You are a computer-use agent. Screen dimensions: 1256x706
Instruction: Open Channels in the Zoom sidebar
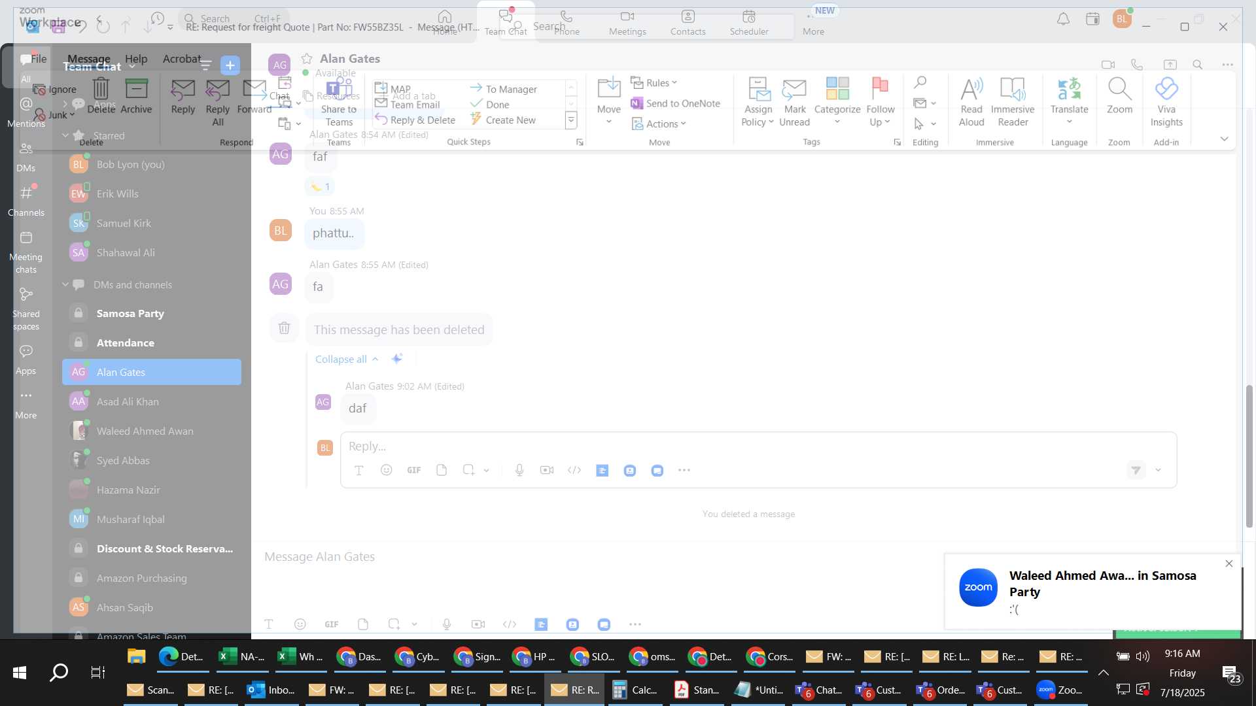tap(26, 201)
